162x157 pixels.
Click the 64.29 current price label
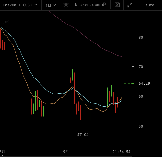tap(144, 83)
